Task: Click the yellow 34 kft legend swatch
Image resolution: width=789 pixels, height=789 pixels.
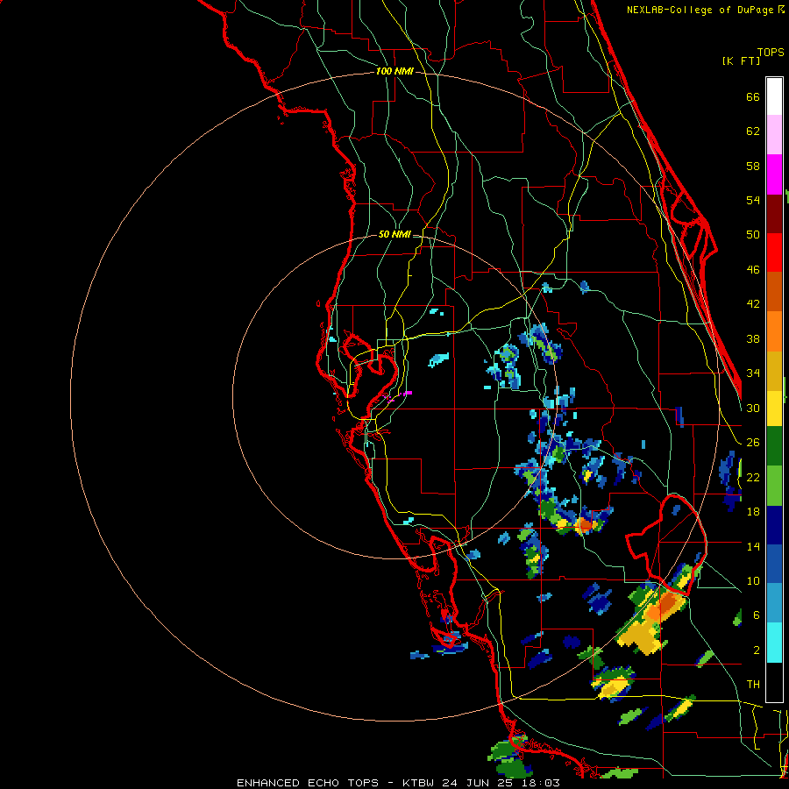Action: pos(774,409)
